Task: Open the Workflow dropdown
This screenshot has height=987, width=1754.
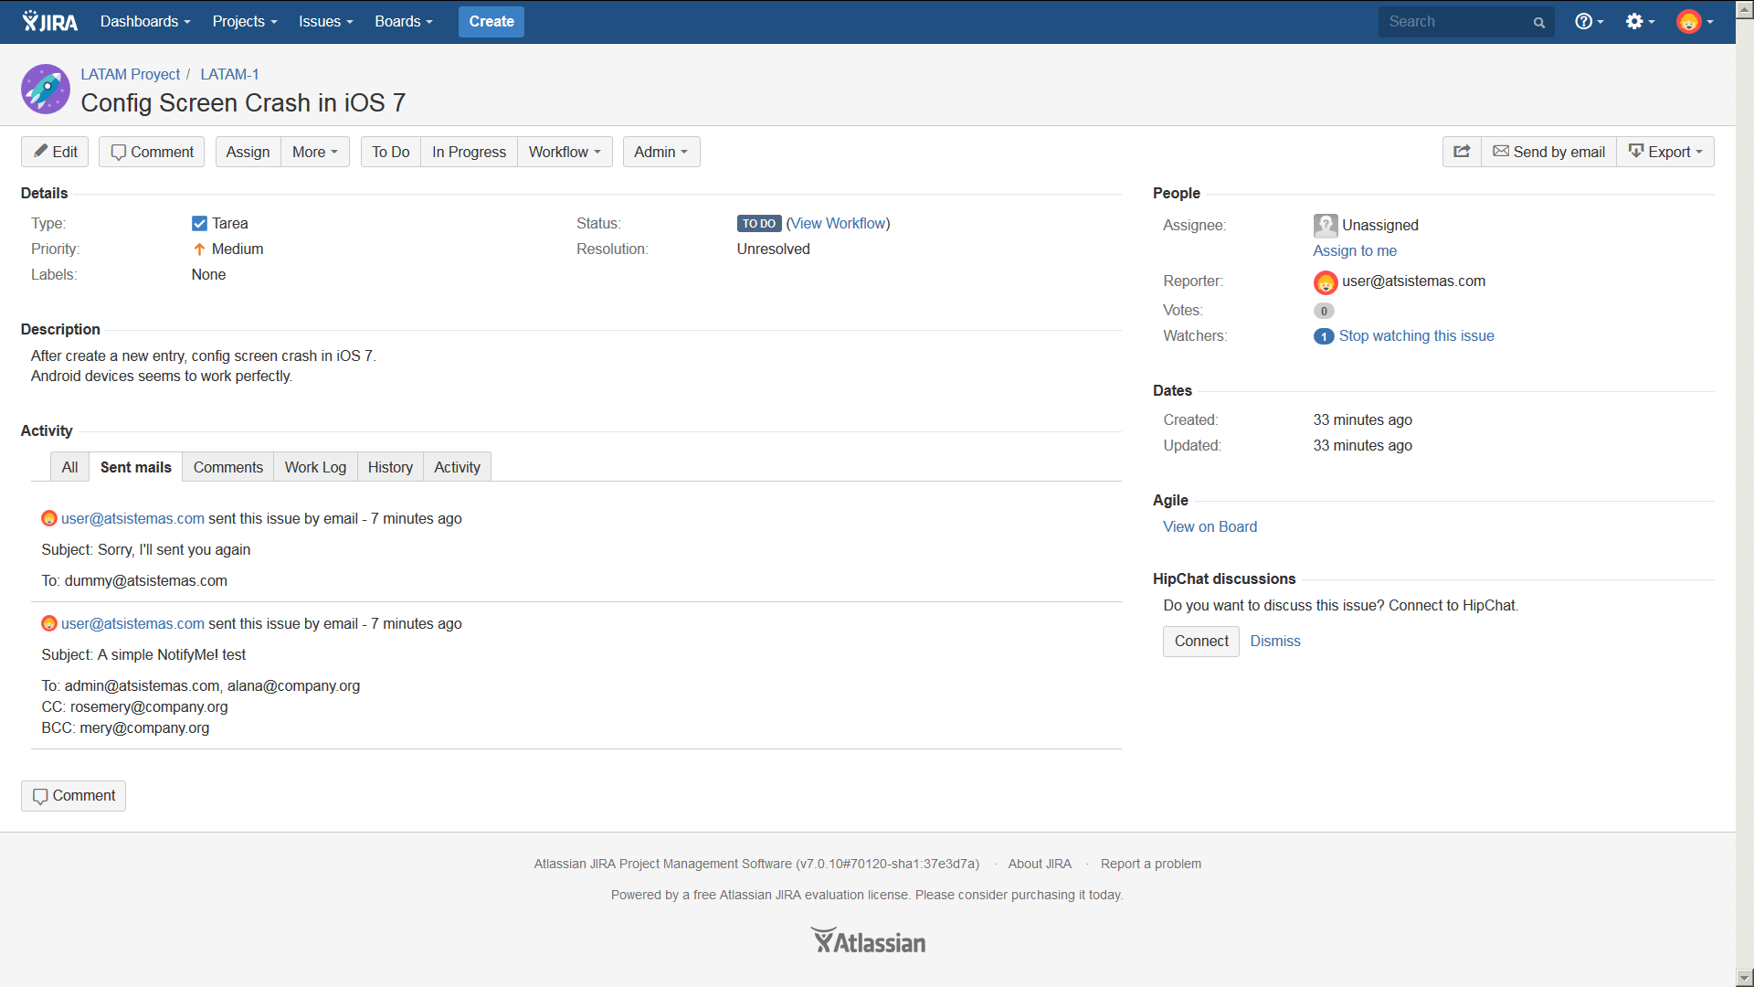Action: pos(564,152)
